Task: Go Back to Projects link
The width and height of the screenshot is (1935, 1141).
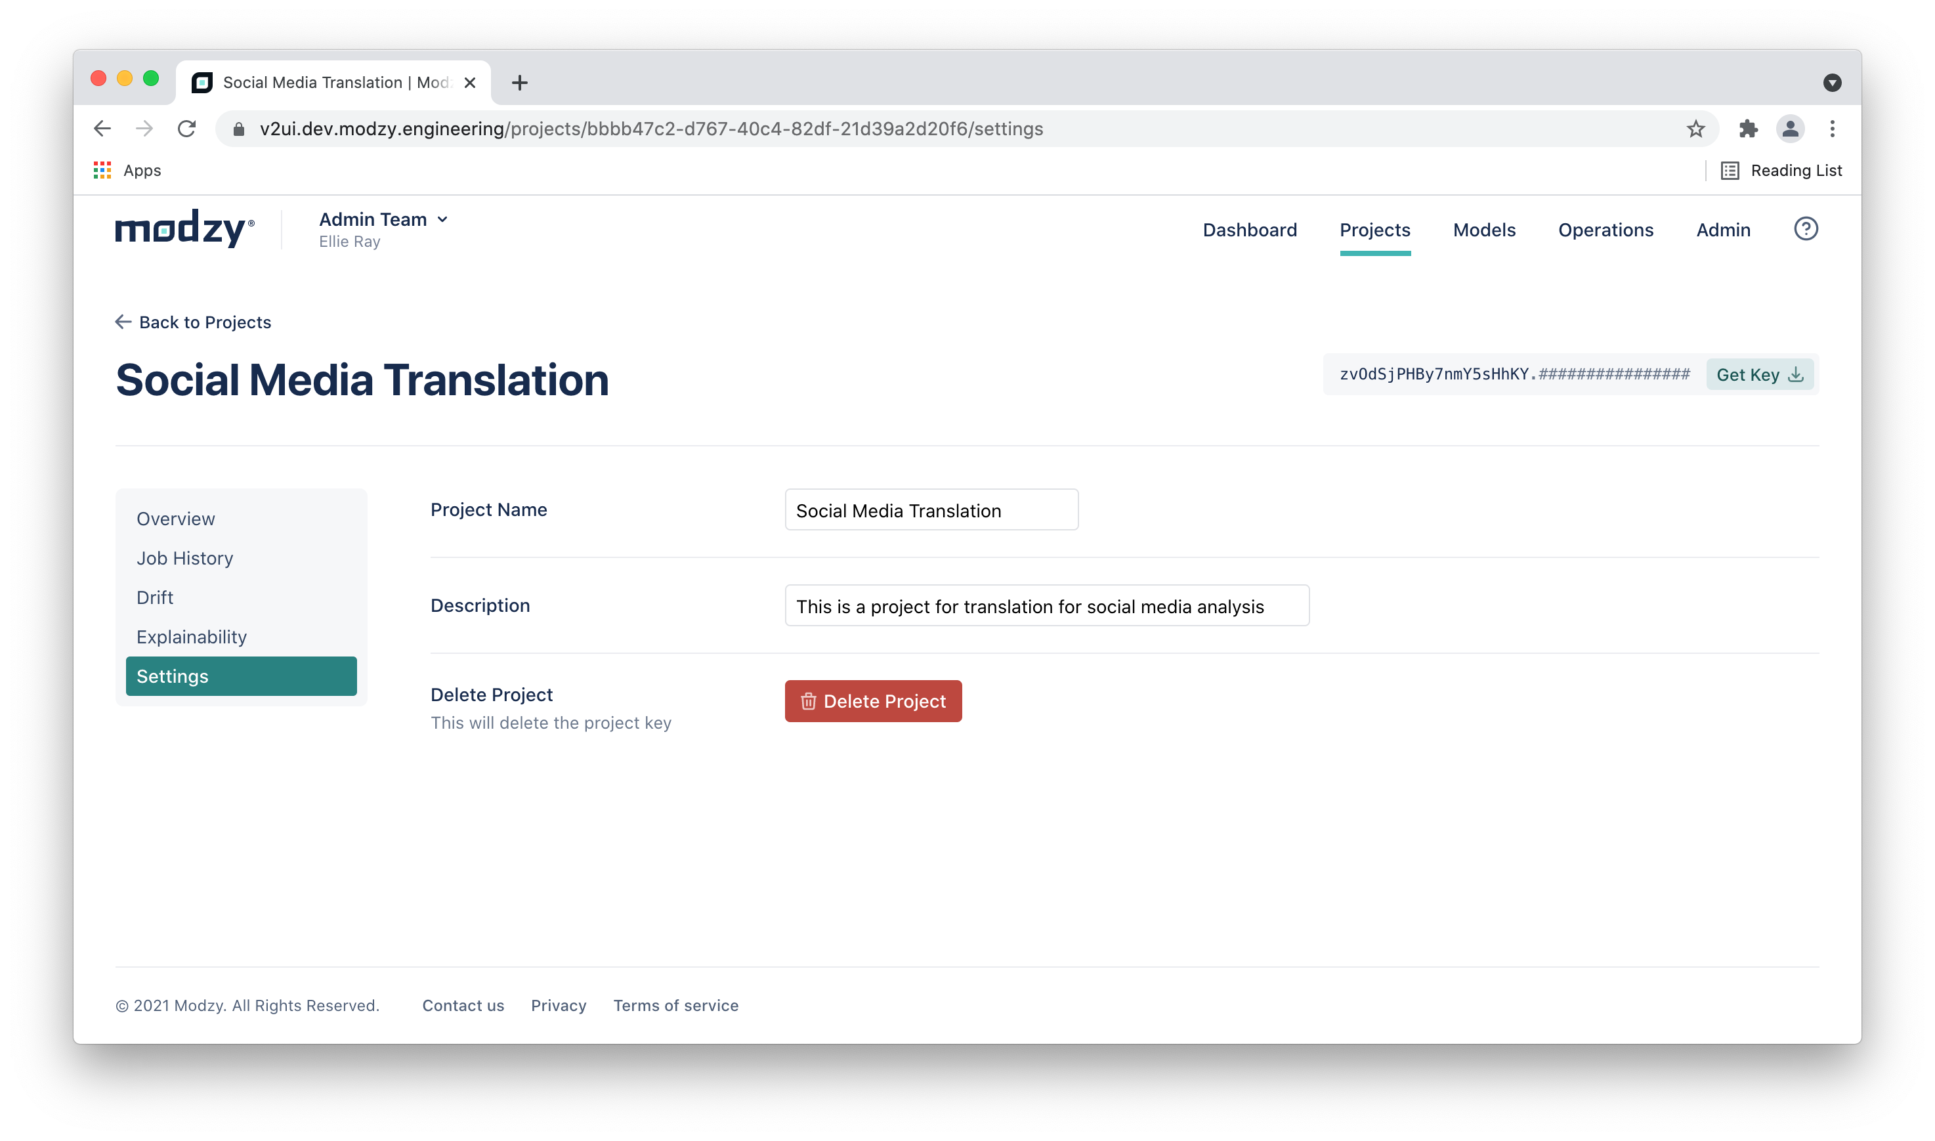Action: pos(194,322)
